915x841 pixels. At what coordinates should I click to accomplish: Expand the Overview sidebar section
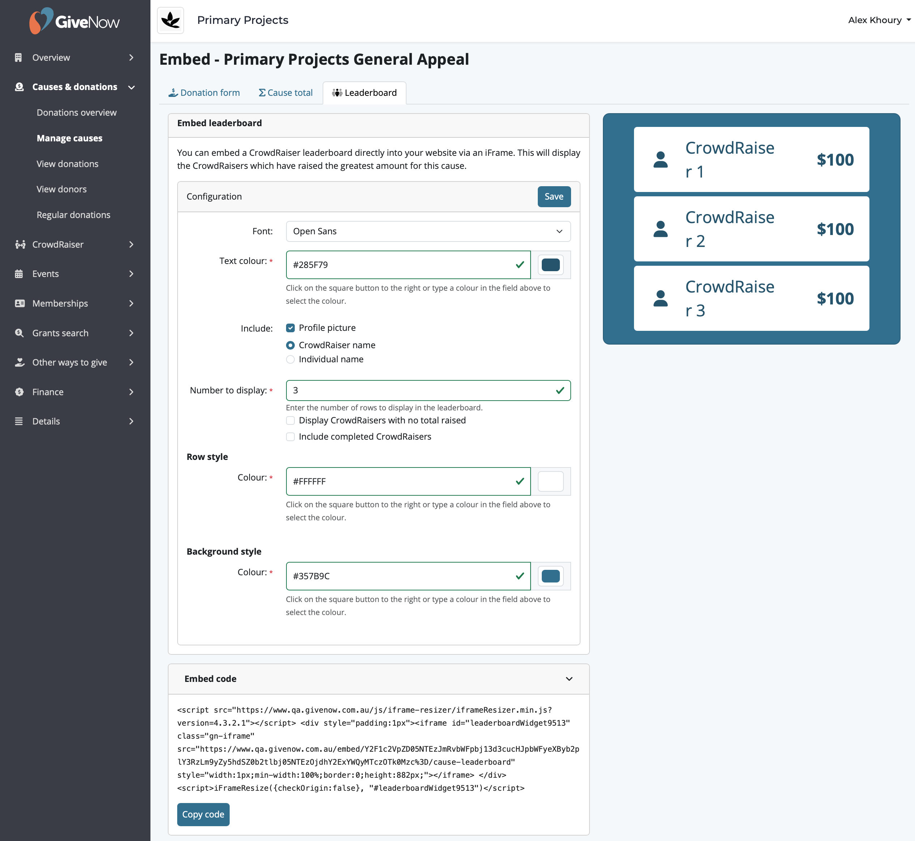point(131,58)
